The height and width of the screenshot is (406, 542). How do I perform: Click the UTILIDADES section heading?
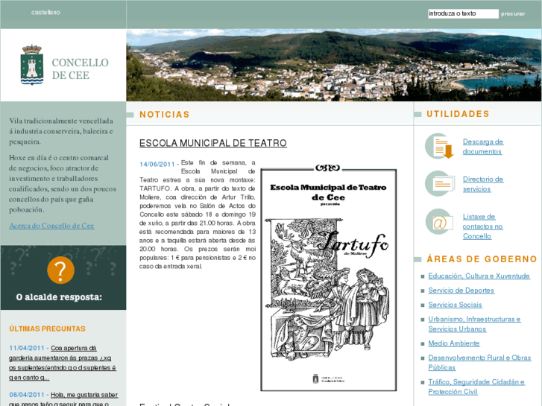coord(458,114)
